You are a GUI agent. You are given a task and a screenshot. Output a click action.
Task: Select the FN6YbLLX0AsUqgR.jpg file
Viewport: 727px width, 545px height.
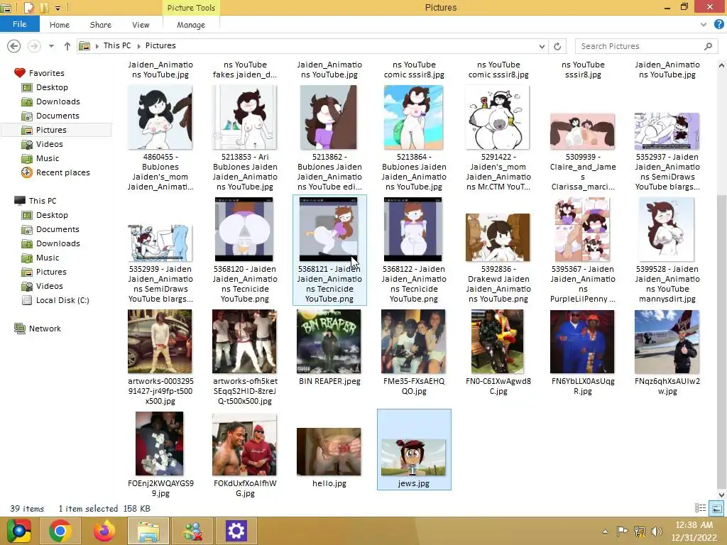point(582,352)
